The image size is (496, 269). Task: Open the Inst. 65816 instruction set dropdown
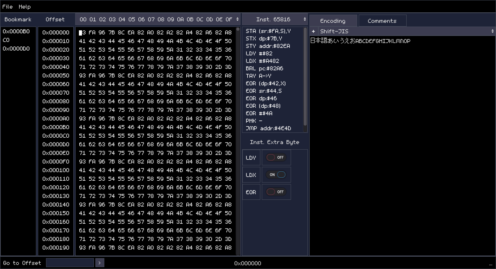[x=275, y=19]
